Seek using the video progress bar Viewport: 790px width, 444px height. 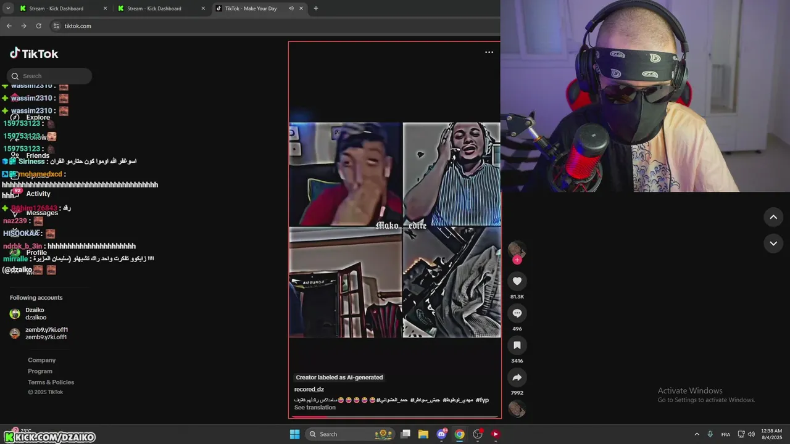[x=395, y=417]
